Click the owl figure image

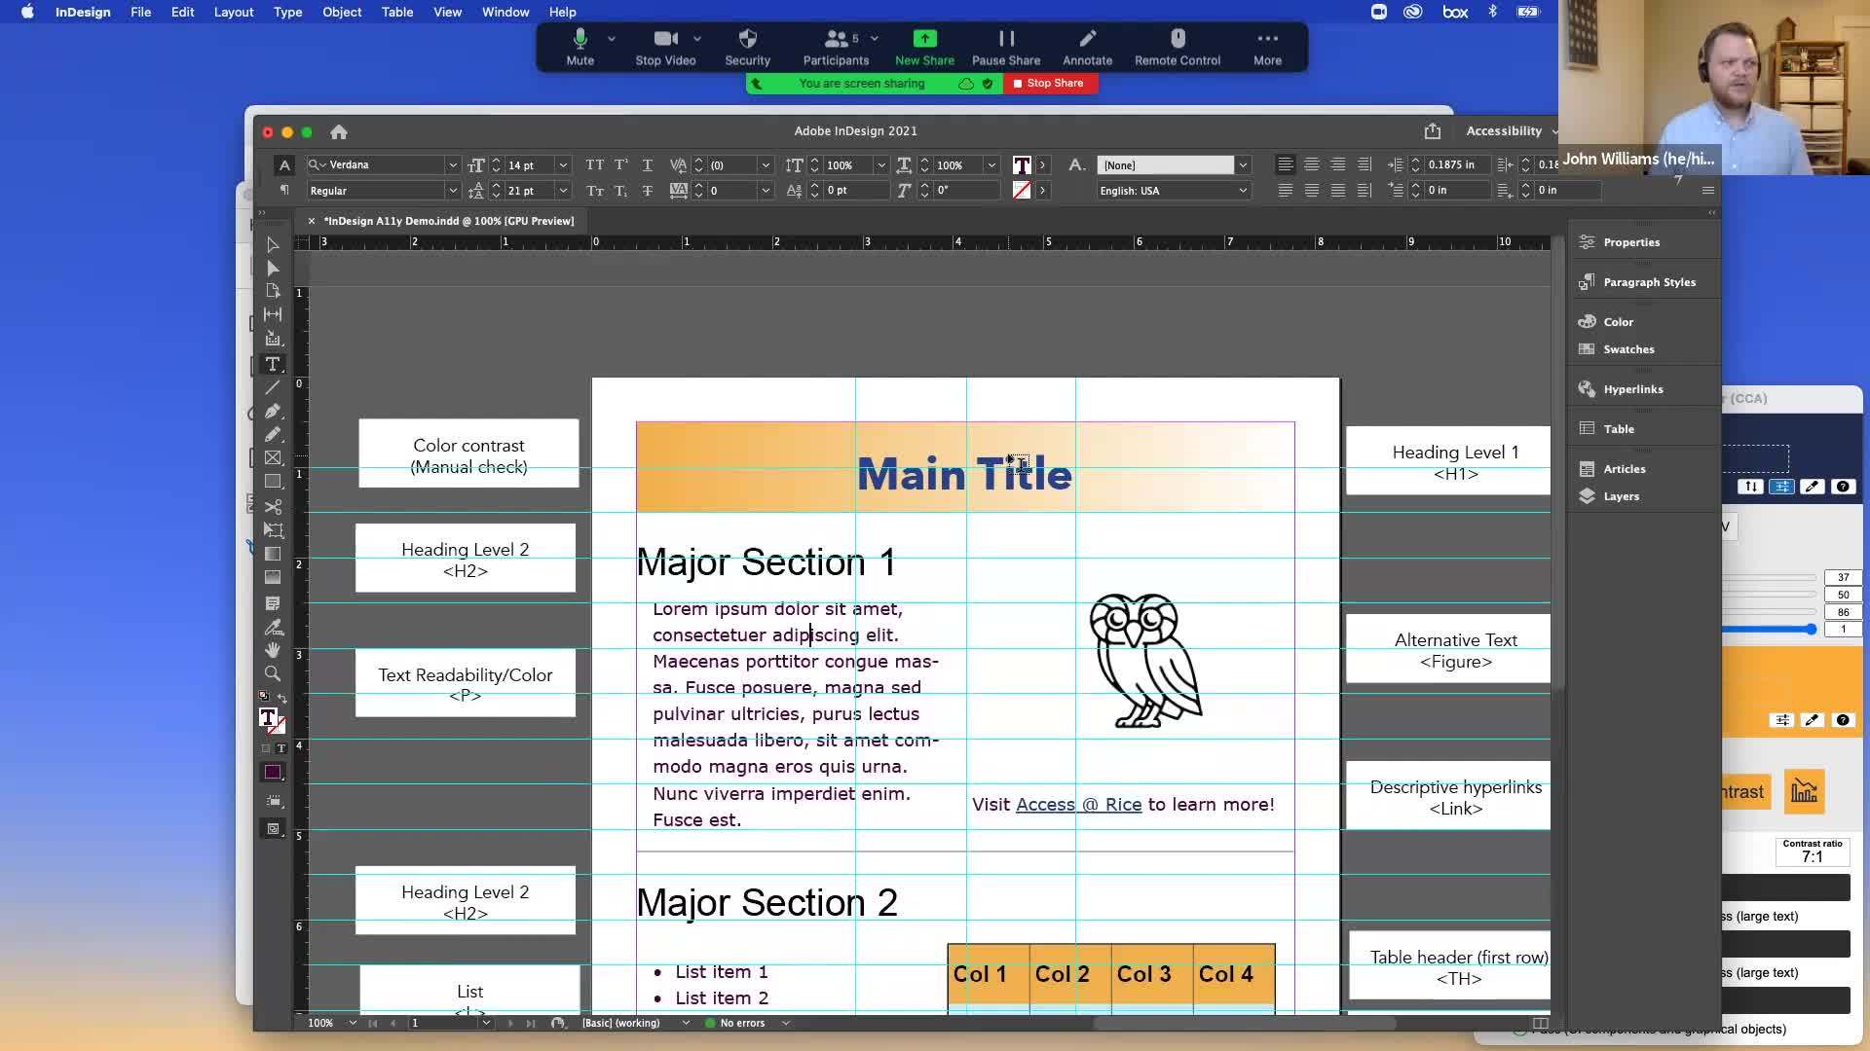click(1145, 661)
